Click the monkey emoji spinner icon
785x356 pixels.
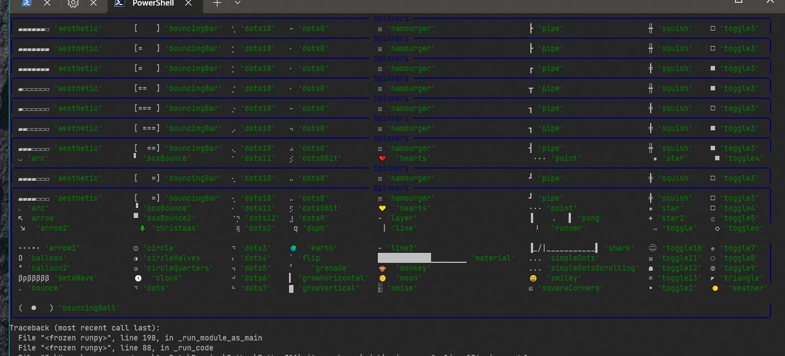click(x=381, y=268)
